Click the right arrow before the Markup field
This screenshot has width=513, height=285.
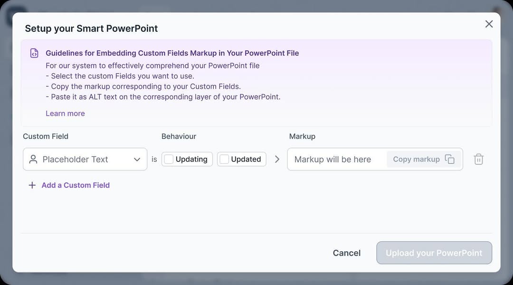(277, 159)
